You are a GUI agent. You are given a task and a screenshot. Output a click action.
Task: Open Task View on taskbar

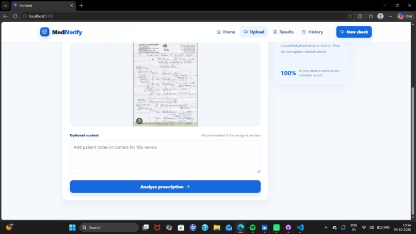pos(146,228)
